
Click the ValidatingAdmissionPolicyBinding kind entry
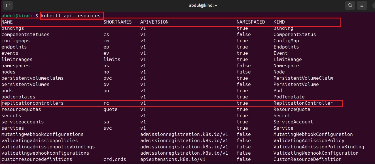(319, 147)
